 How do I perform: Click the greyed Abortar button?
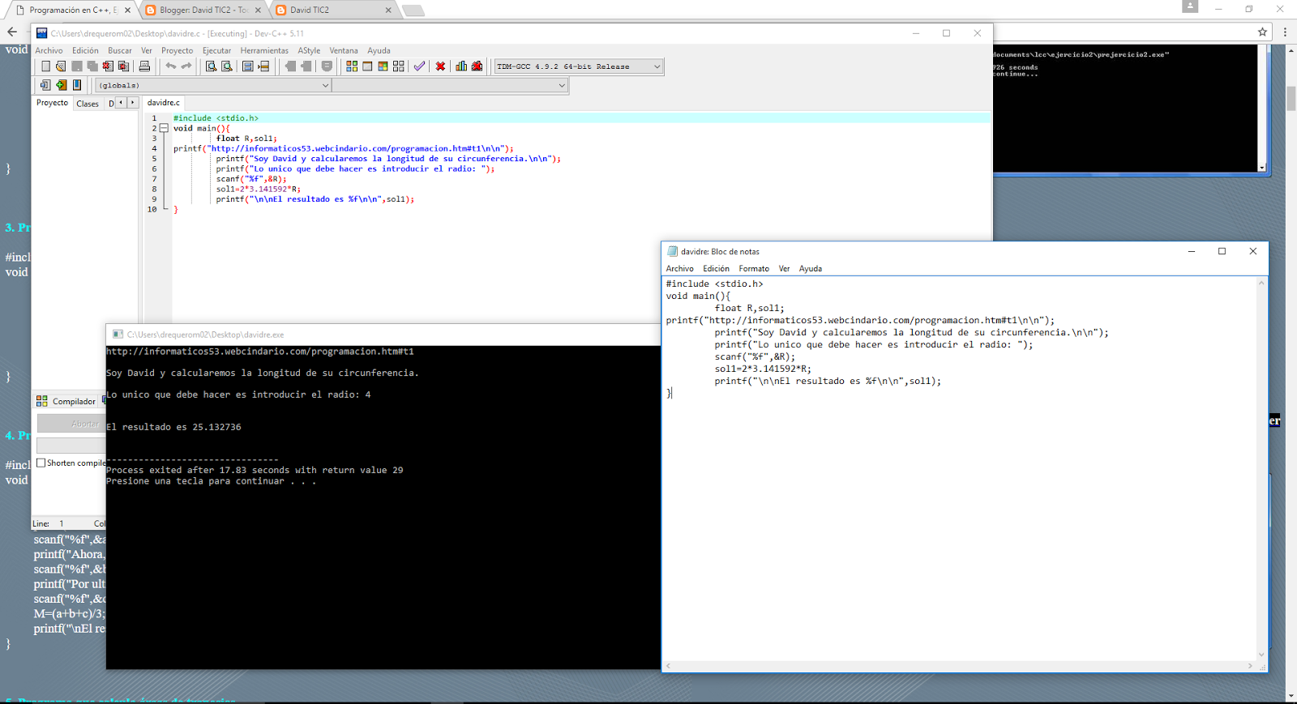71,424
